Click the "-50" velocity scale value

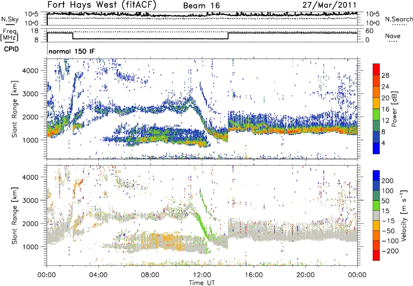[x=388, y=231]
